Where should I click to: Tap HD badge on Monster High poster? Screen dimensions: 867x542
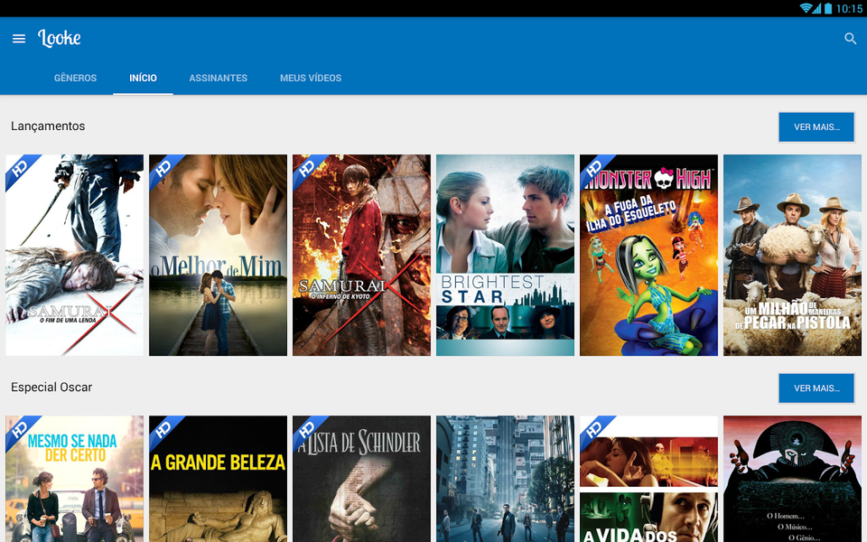[593, 168]
